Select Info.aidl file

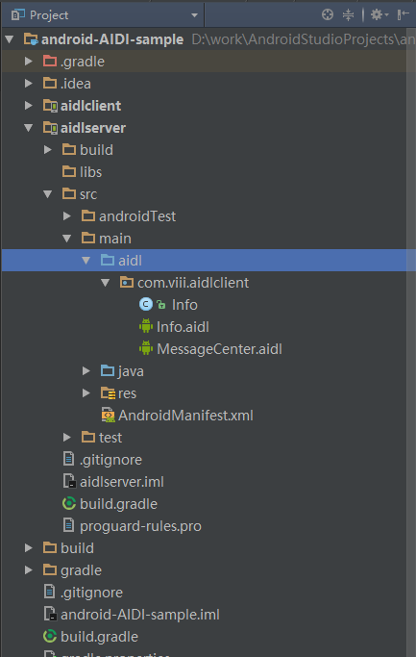pos(183,327)
